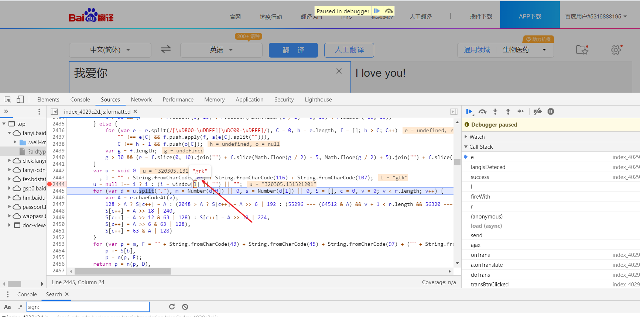Viewport: 640px width, 317px height.
Task: Open the user account 百度用户 dropdown
Action: coord(596,17)
